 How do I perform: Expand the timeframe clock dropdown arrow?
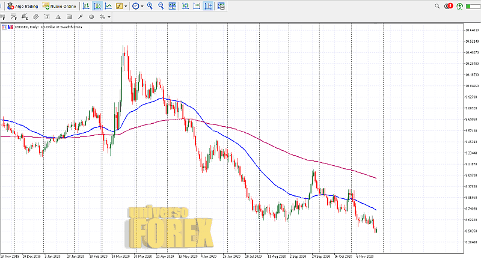point(142,6)
